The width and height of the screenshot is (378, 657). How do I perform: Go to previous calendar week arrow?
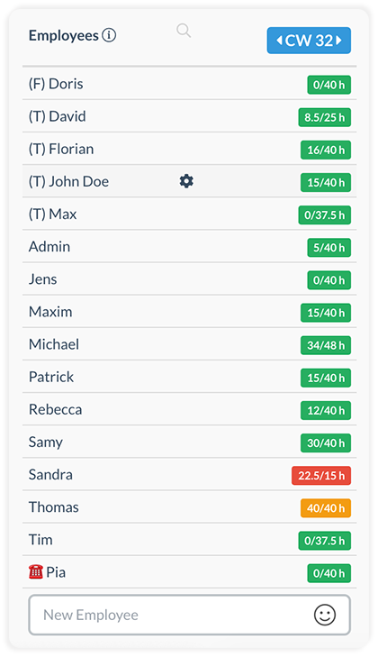click(279, 41)
